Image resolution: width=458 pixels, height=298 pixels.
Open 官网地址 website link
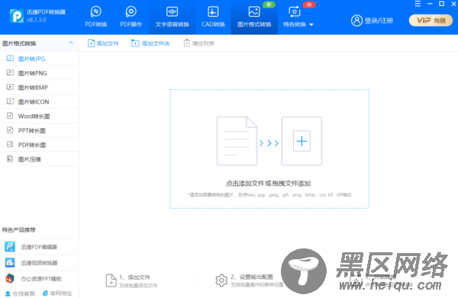(x=57, y=293)
